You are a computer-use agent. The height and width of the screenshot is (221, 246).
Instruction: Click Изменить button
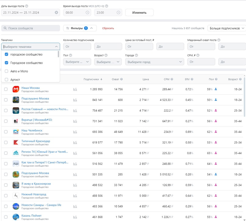139,12
